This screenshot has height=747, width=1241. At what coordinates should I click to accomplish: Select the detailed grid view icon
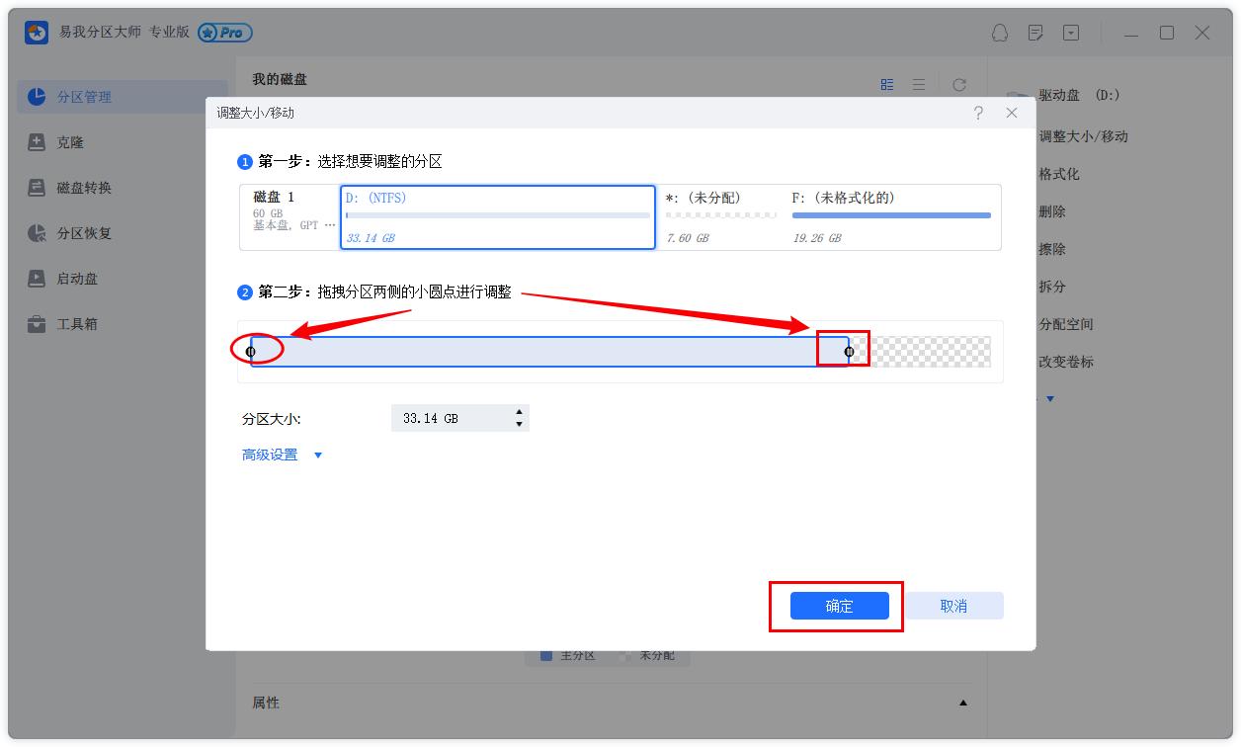pyautogui.click(x=887, y=84)
